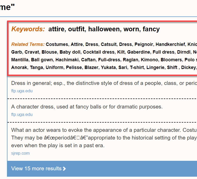The width and height of the screenshot is (197, 179).
Task: Open the 'Catsuit' related term
Action: click(x=109, y=44)
